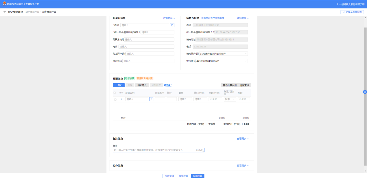The image size is (367, 179).
Task: Click the 发票开具 submit button
Action: tap(198, 176)
